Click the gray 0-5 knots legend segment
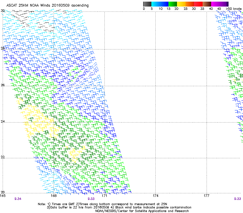243x213 pixels. tap(147, 4)
